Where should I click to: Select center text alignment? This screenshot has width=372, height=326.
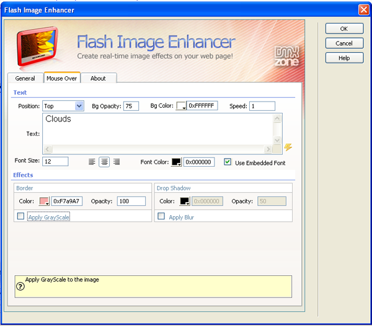(x=104, y=162)
